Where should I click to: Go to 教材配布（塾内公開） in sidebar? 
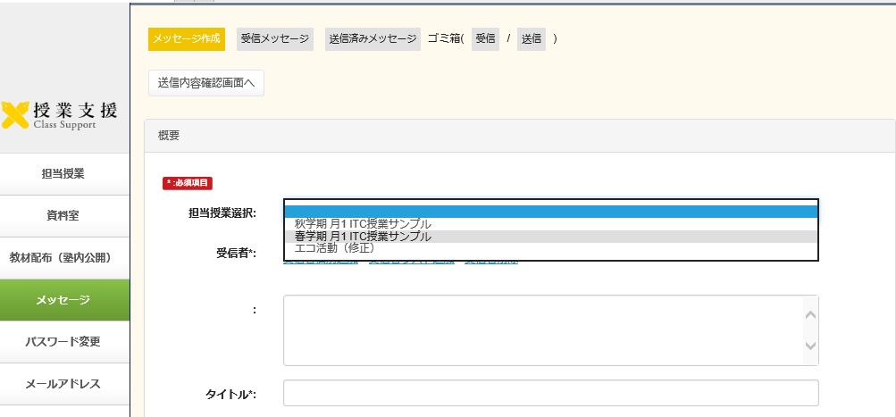coord(63,258)
